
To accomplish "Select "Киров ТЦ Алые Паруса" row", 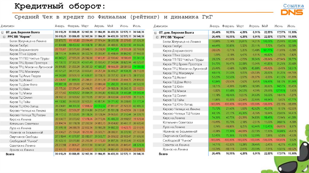I will 72,76.
